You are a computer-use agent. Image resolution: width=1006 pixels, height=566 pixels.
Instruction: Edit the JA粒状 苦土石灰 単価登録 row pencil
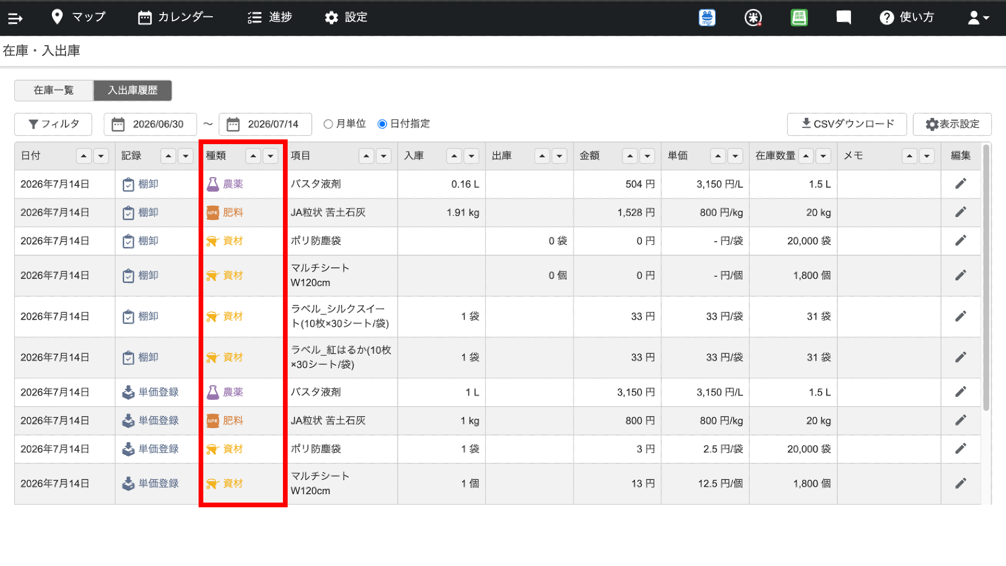tap(960, 420)
